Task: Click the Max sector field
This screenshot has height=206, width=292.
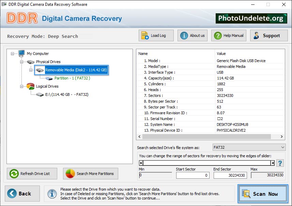Action: (x=267, y=175)
